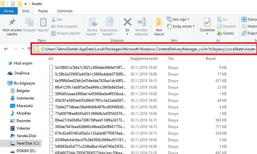The height and width of the screenshot is (154, 257).
Task: Select Bu bilgisayar in navigation pane
Action: tap(21, 83)
